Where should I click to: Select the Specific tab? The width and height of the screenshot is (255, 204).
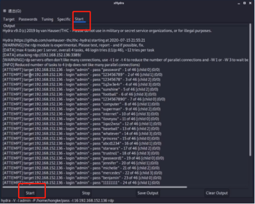click(x=64, y=19)
